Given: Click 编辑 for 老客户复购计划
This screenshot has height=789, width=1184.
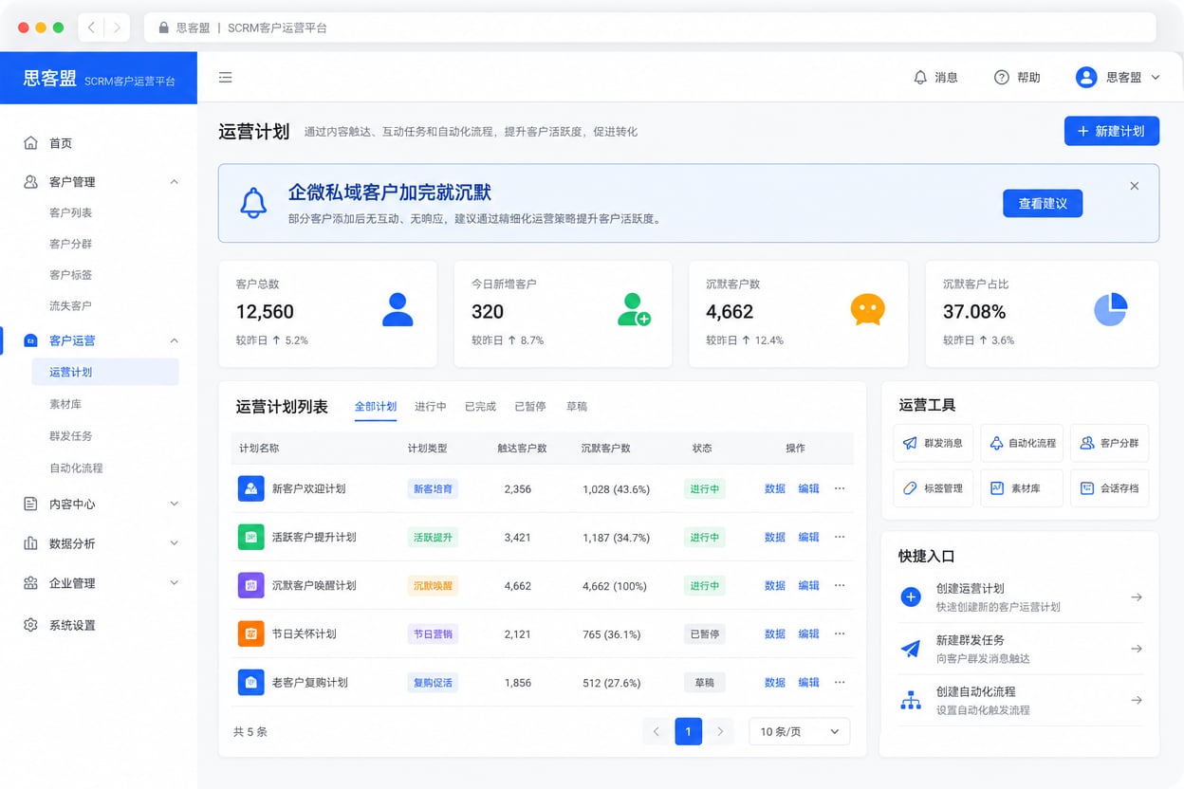Looking at the screenshot, I should pos(808,682).
